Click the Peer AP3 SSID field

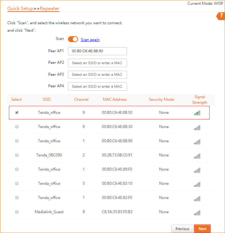click(x=97, y=75)
